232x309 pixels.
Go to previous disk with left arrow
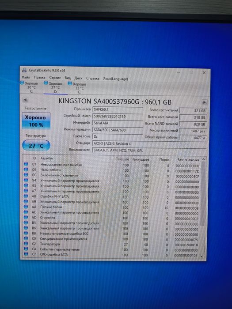tap(25, 100)
